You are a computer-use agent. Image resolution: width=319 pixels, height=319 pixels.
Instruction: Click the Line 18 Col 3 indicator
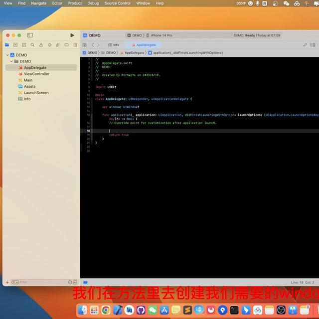tap(303, 283)
